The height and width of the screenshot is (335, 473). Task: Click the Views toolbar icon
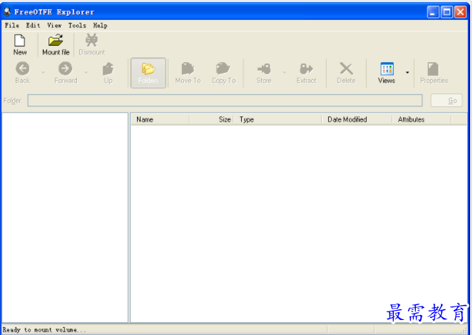pyautogui.click(x=387, y=69)
